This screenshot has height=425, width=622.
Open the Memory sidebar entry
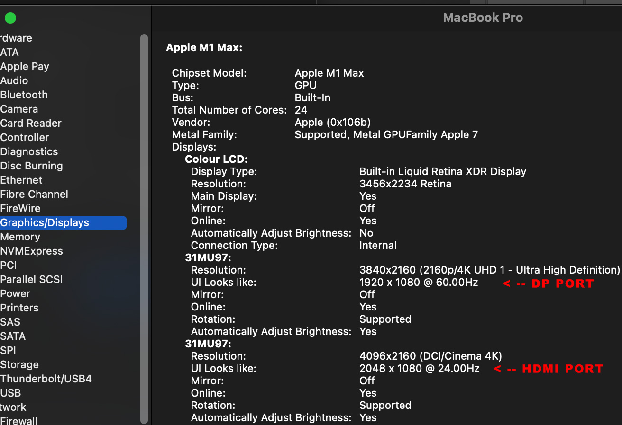click(20, 237)
